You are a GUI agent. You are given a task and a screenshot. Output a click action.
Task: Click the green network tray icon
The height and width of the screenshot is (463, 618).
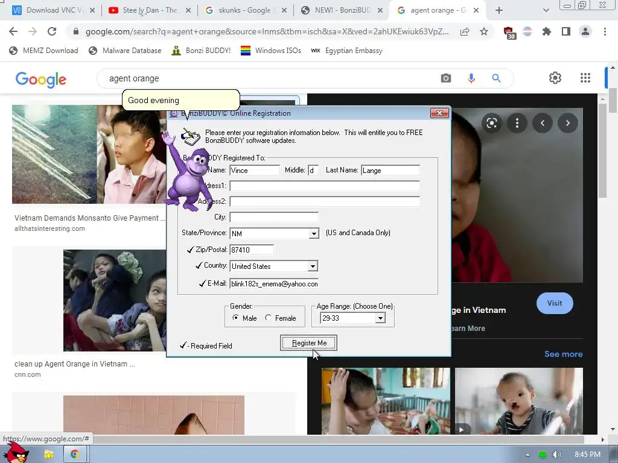pos(543,455)
